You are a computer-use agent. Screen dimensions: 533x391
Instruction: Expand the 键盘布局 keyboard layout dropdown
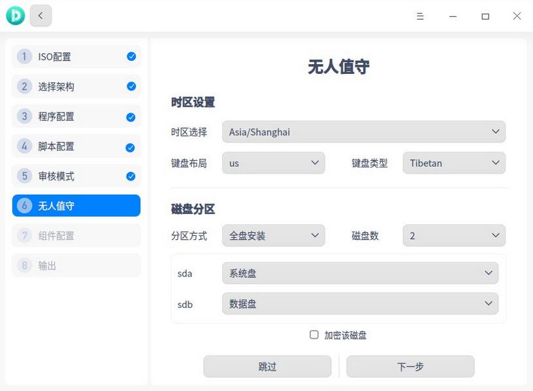click(274, 163)
